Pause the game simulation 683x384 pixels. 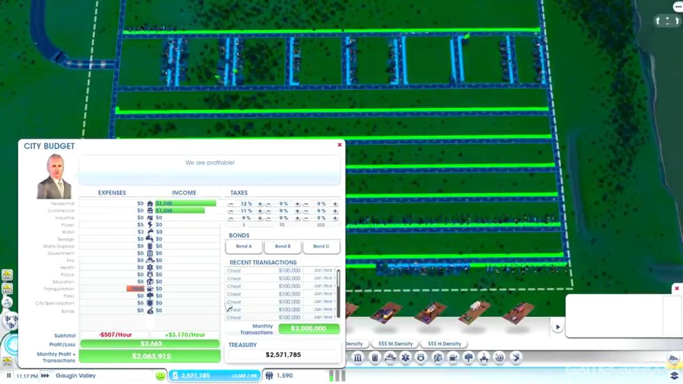click(x=8, y=376)
